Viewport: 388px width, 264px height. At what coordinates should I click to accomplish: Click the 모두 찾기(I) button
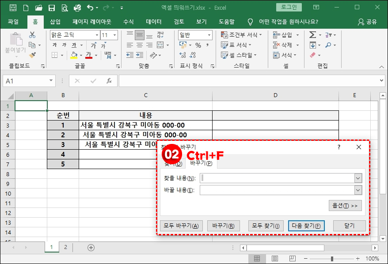click(266, 226)
